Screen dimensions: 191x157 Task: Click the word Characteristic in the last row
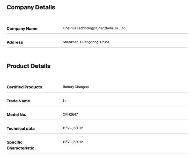click(x=20, y=148)
